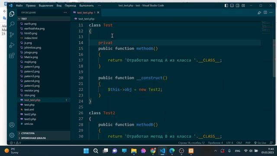Open html5.png file

pos(31,33)
